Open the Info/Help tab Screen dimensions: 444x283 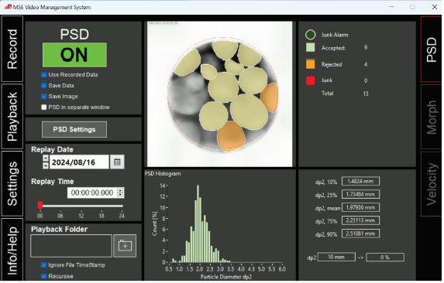coord(12,250)
